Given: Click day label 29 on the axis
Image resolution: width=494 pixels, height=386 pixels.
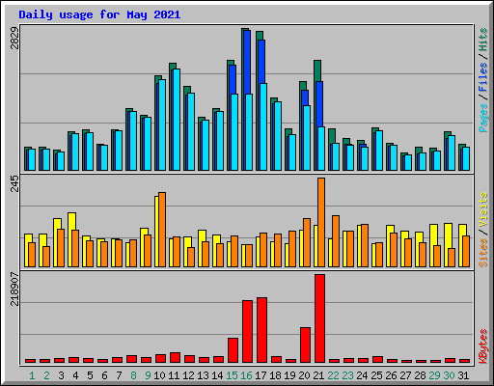Looking at the screenshot, I should pyautogui.click(x=434, y=375).
